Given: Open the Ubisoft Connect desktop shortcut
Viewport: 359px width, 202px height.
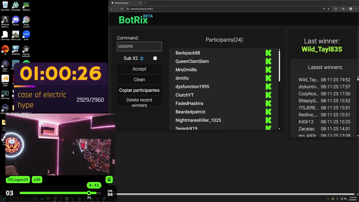Looking at the screenshot, I should pyautogui.click(x=26, y=22).
